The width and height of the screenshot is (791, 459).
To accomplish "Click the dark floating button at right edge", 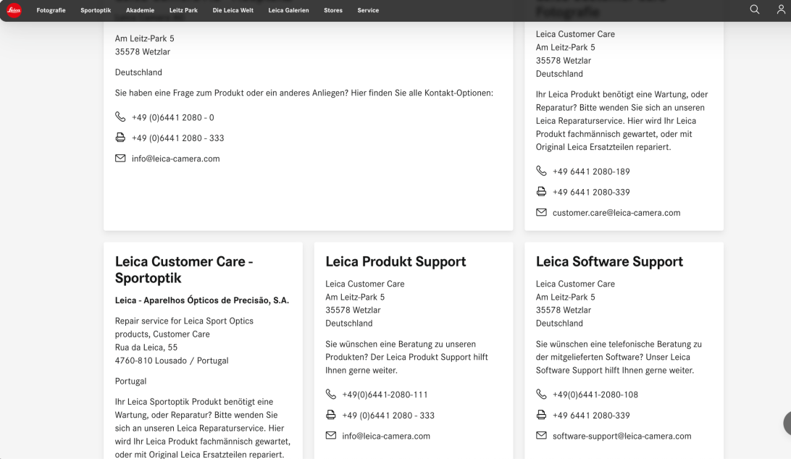I will click(786, 424).
